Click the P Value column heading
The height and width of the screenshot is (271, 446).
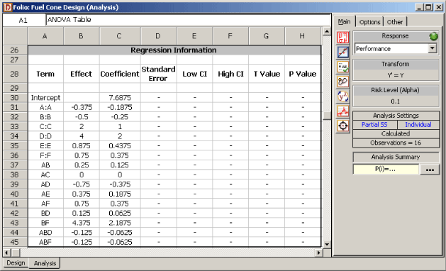(x=303, y=74)
